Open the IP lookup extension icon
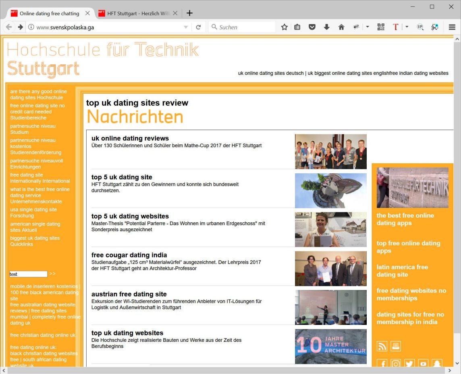Screen dimensions: 461x374 click(420, 27)
